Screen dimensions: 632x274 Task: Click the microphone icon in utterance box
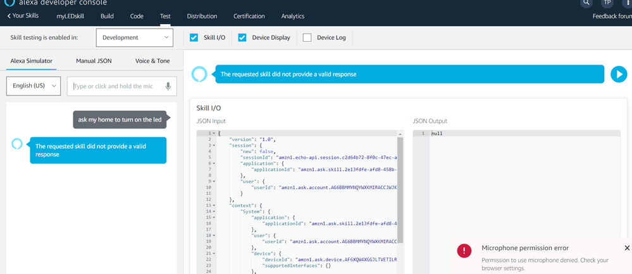point(168,86)
